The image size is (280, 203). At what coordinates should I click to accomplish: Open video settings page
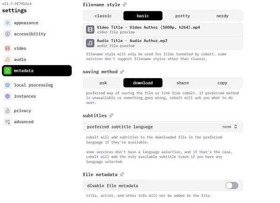point(37,48)
